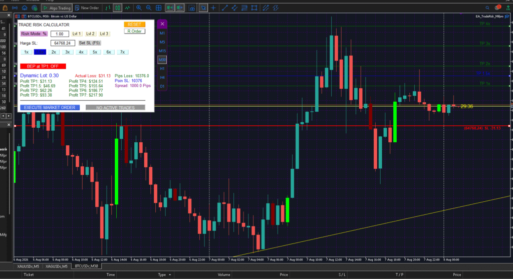This screenshot has width=513, height=279.
Task: Select the trendline drawing tool
Action: pyautogui.click(x=225, y=8)
